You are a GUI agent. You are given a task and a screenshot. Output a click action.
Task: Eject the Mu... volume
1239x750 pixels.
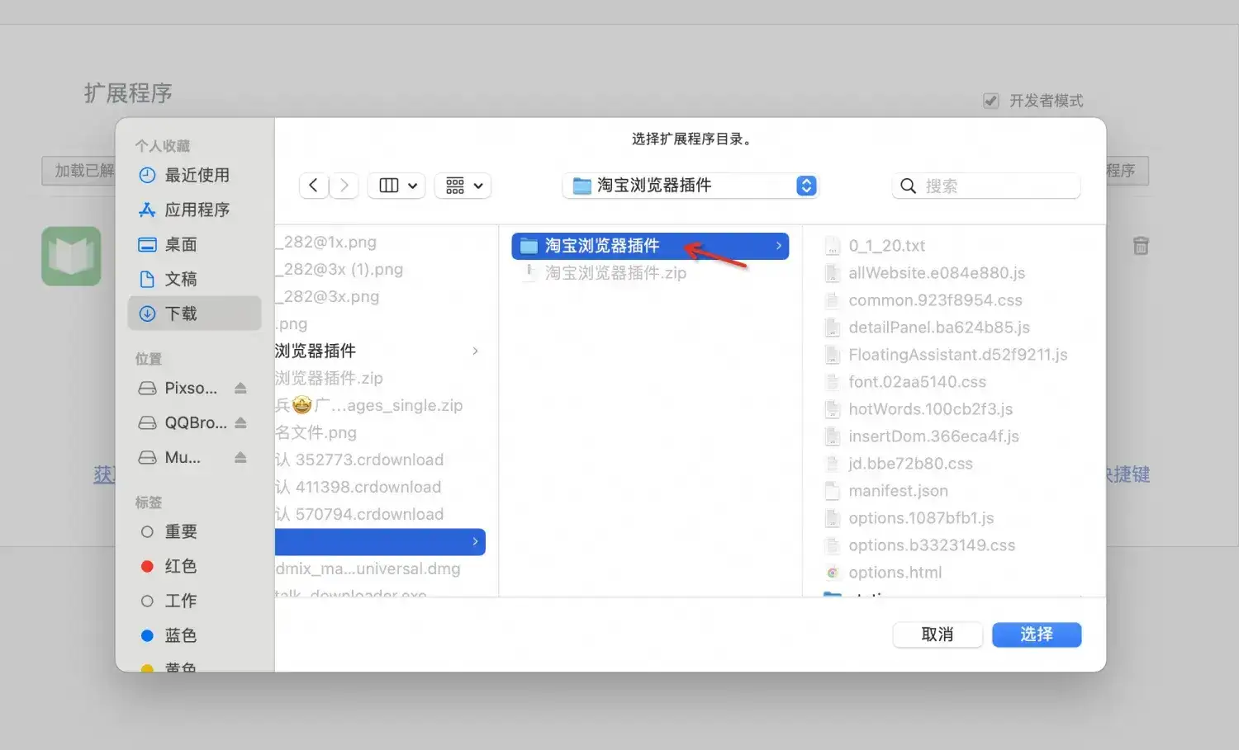coord(240,457)
